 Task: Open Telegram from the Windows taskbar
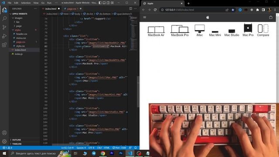(x=94, y=153)
